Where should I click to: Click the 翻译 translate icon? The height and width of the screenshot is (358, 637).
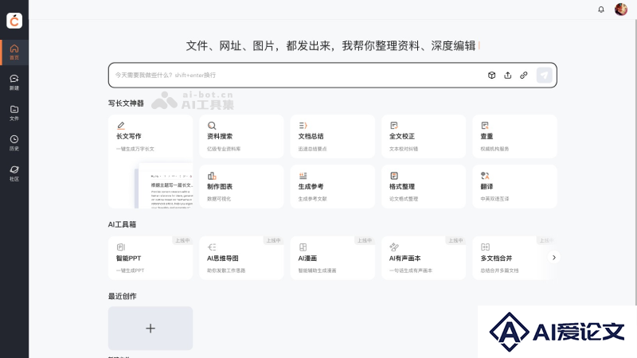[x=485, y=176]
